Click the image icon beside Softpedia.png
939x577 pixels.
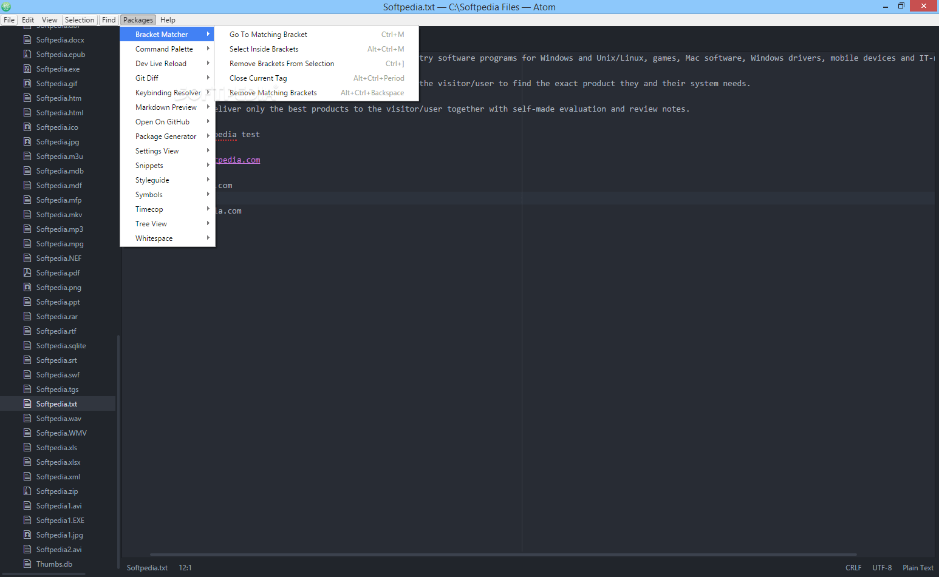[x=27, y=287]
